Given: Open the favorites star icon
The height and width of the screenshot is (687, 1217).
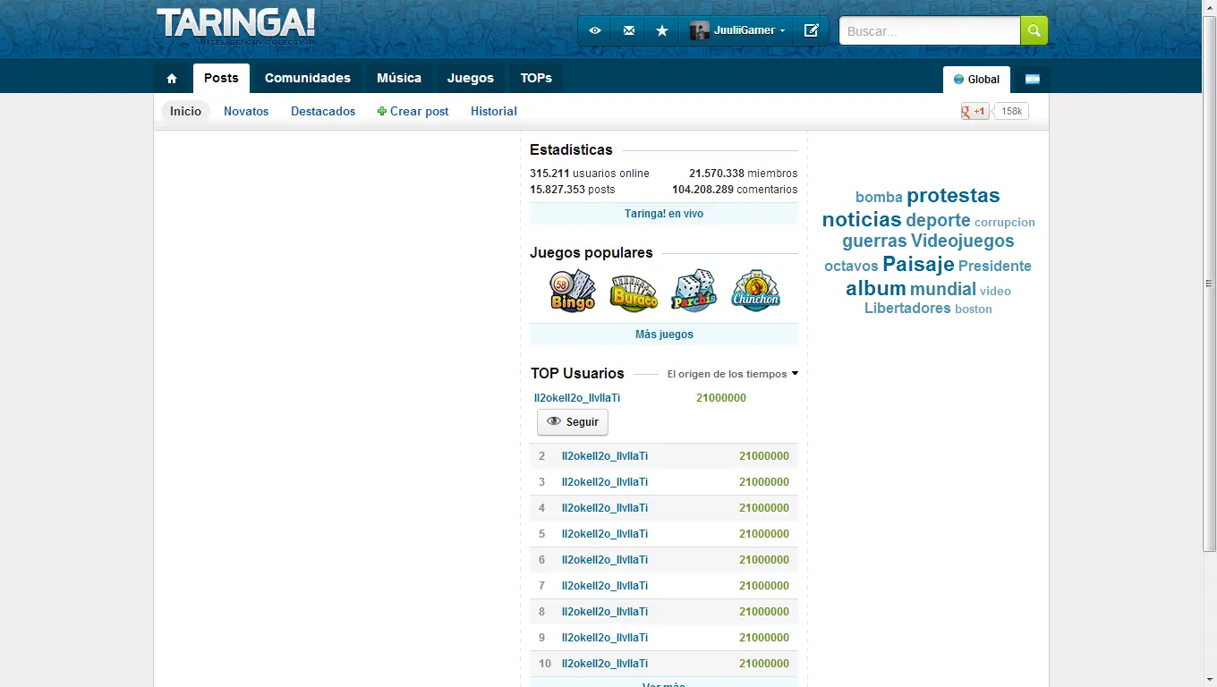Looking at the screenshot, I should [662, 30].
